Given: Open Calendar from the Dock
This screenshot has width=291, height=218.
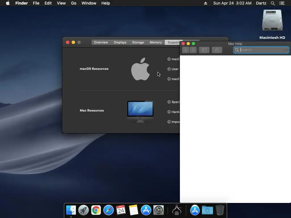Looking at the screenshot, I should pos(121,210).
